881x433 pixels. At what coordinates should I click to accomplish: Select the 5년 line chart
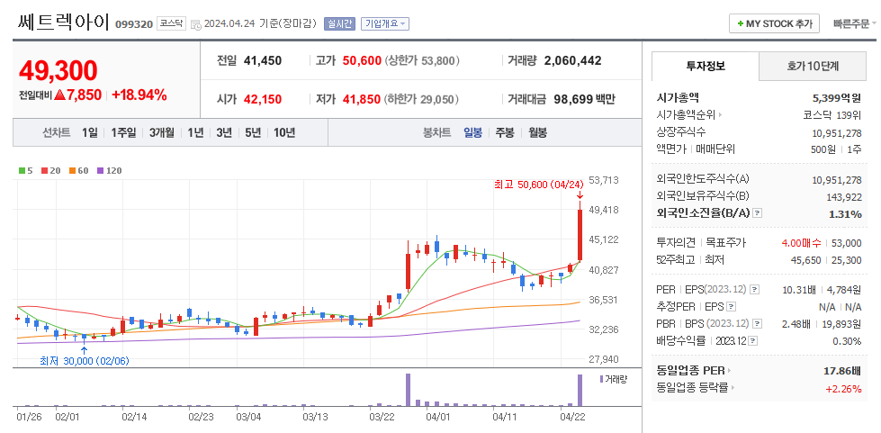(253, 133)
